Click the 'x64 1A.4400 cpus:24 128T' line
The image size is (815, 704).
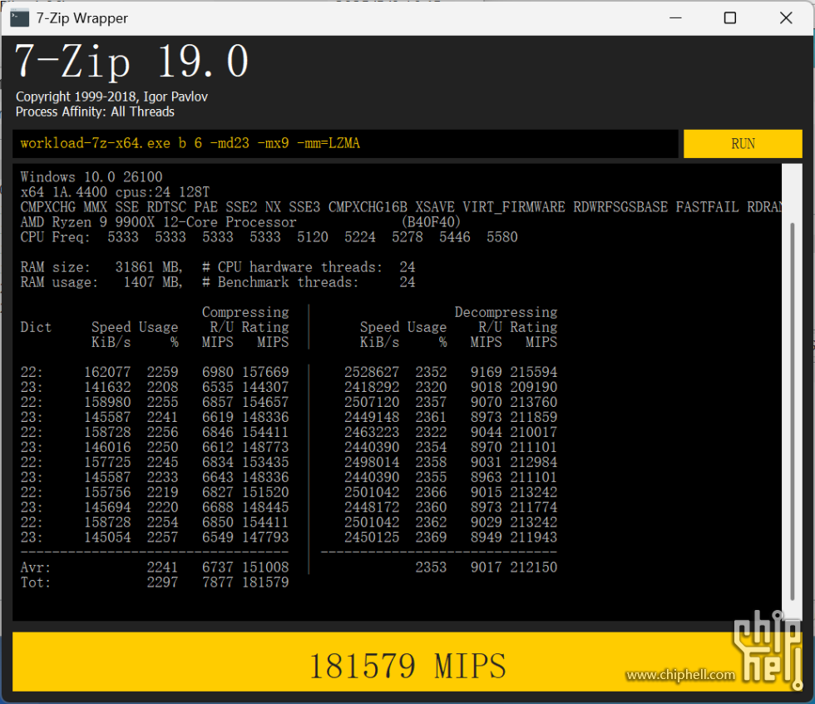(x=115, y=192)
